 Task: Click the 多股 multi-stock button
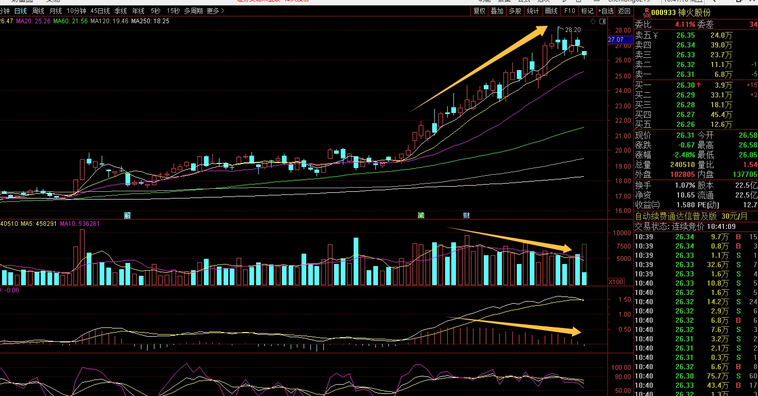514,11
